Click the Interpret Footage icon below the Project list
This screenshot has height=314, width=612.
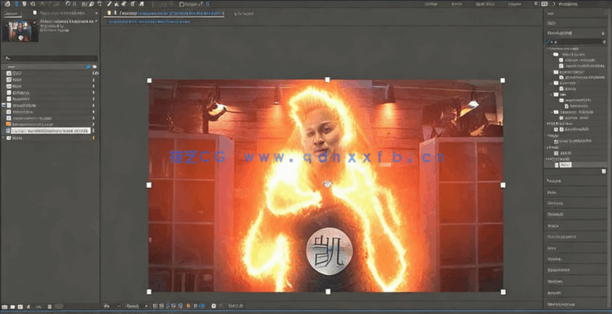click(x=5, y=307)
